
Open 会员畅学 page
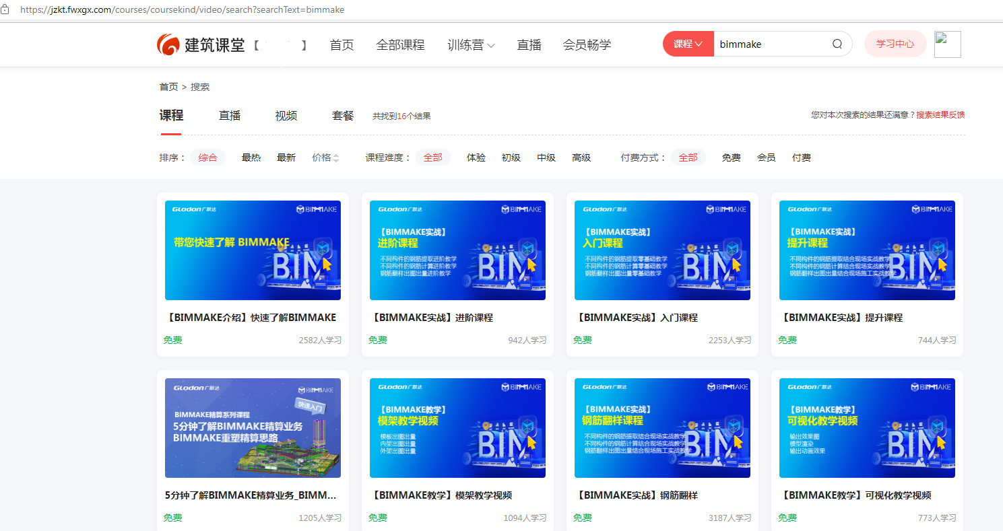[587, 45]
